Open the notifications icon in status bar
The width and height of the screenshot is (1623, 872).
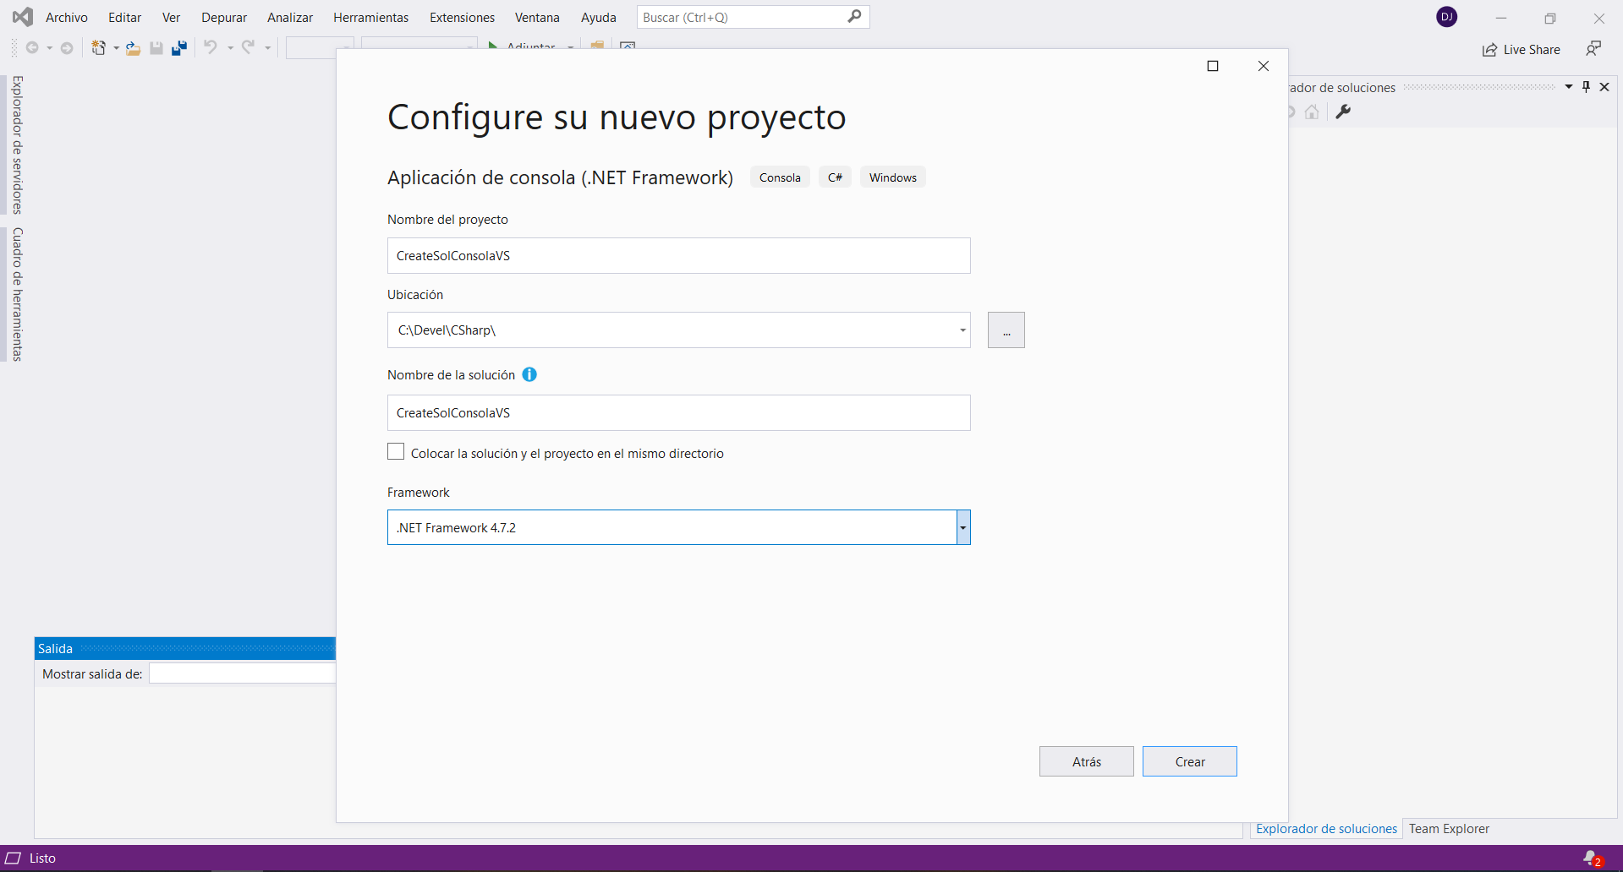click(1592, 858)
